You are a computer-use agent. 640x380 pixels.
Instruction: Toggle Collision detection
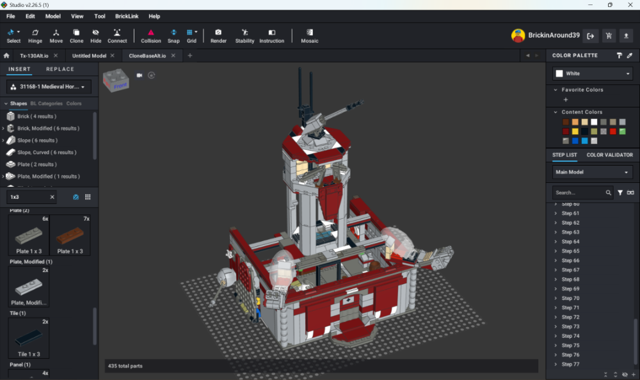point(150,36)
